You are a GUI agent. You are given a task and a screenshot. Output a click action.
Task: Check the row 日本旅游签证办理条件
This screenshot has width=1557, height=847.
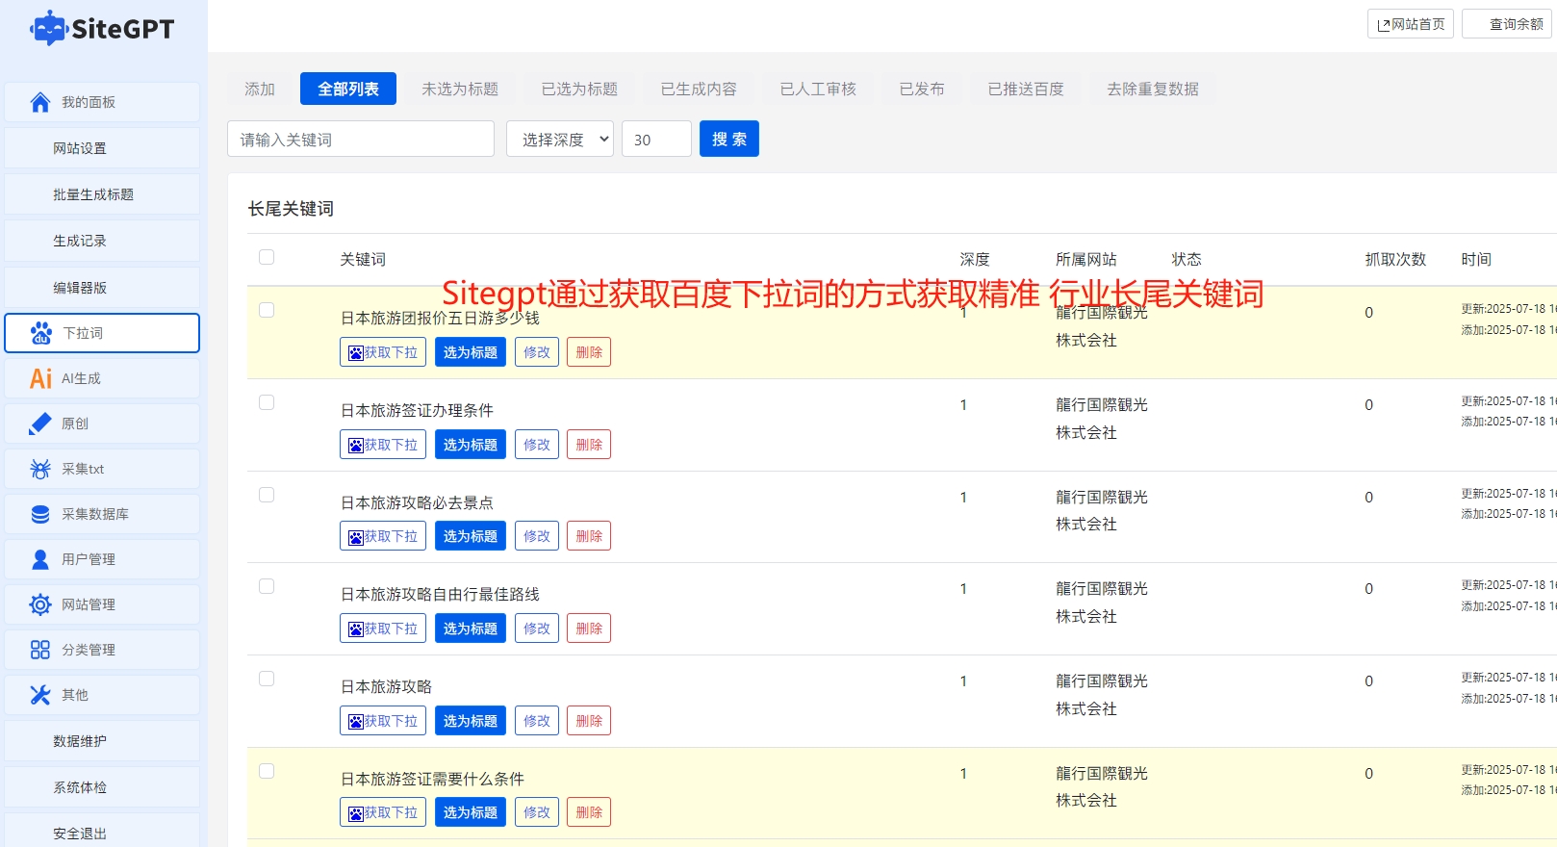coord(267,402)
